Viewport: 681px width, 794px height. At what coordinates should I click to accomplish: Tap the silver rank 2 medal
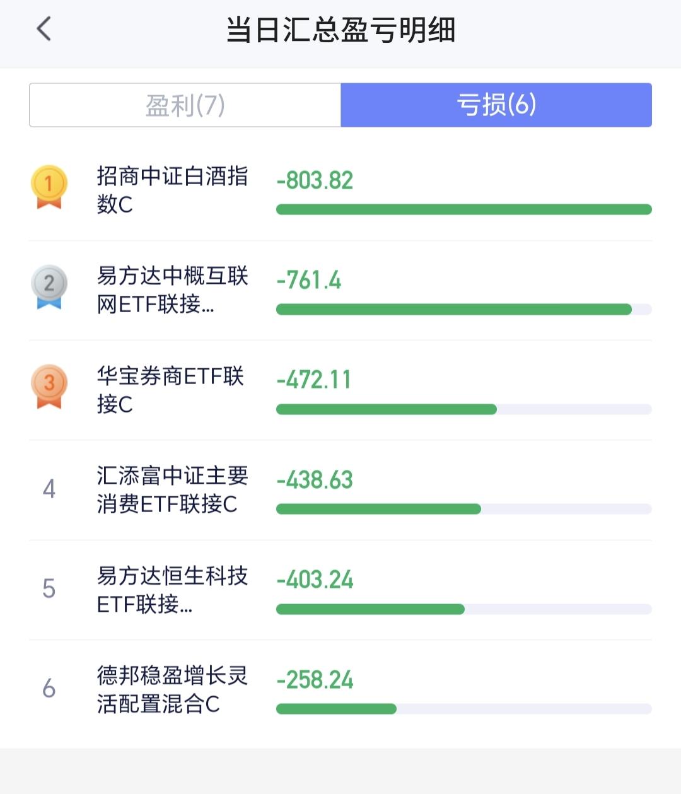49,287
